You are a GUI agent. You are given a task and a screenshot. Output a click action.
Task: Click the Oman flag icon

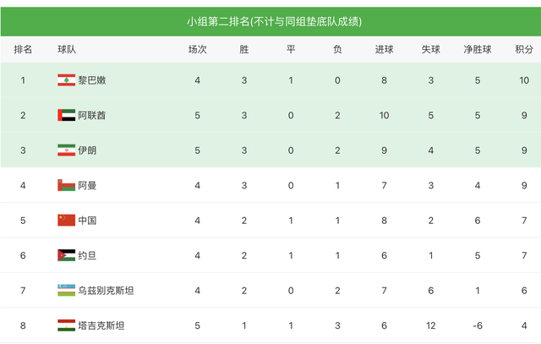tap(66, 185)
